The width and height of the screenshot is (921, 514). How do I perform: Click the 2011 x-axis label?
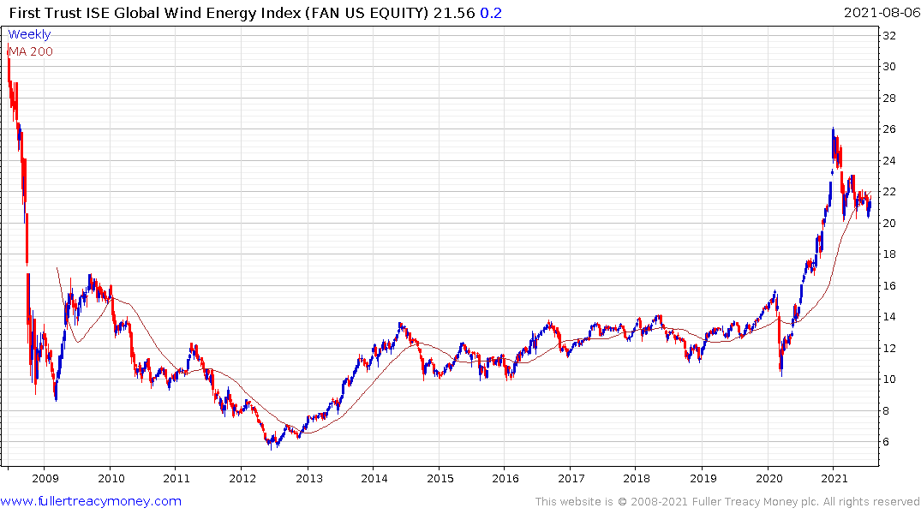coord(176,478)
